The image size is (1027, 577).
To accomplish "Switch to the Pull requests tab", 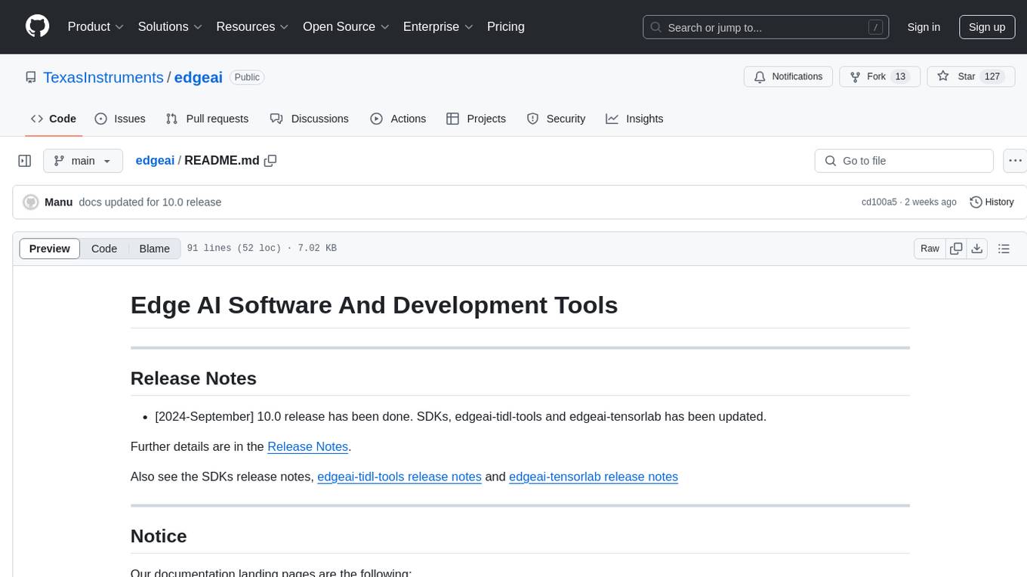I will pos(207,119).
